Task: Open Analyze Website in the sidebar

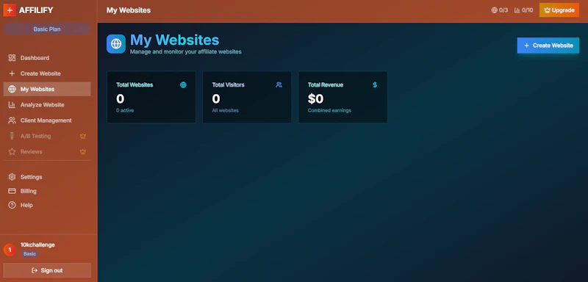Action: (47, 105)
